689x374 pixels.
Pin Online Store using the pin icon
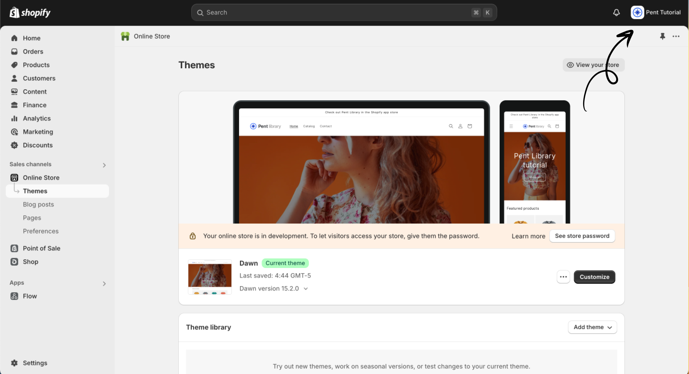(x=662, y=36)
